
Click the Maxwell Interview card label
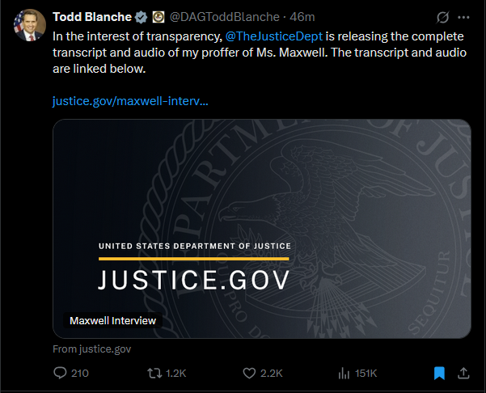[112, 320]
